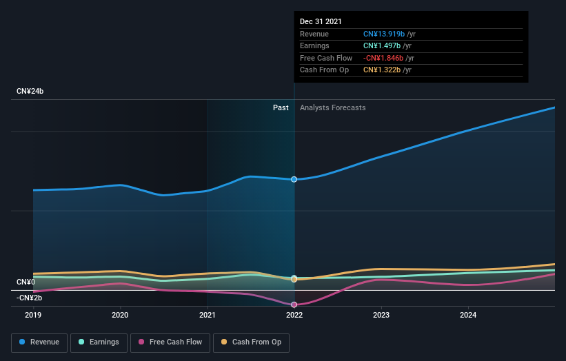
Task: Click the -CN¥2b y-axis label
Action: [29, 298]
